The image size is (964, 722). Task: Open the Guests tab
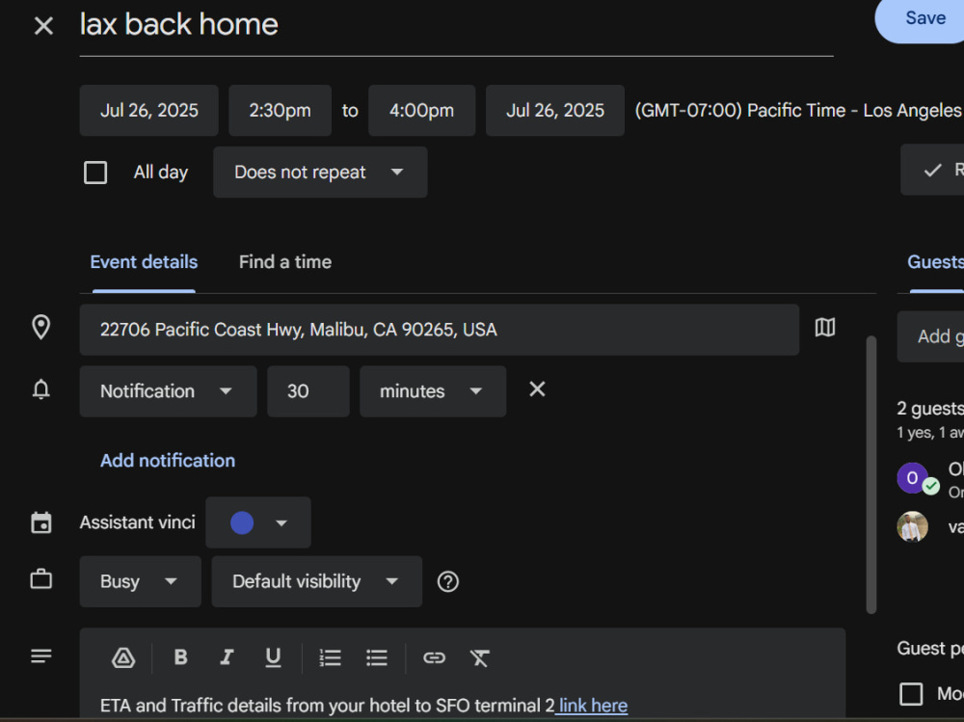tap(935, 262)
